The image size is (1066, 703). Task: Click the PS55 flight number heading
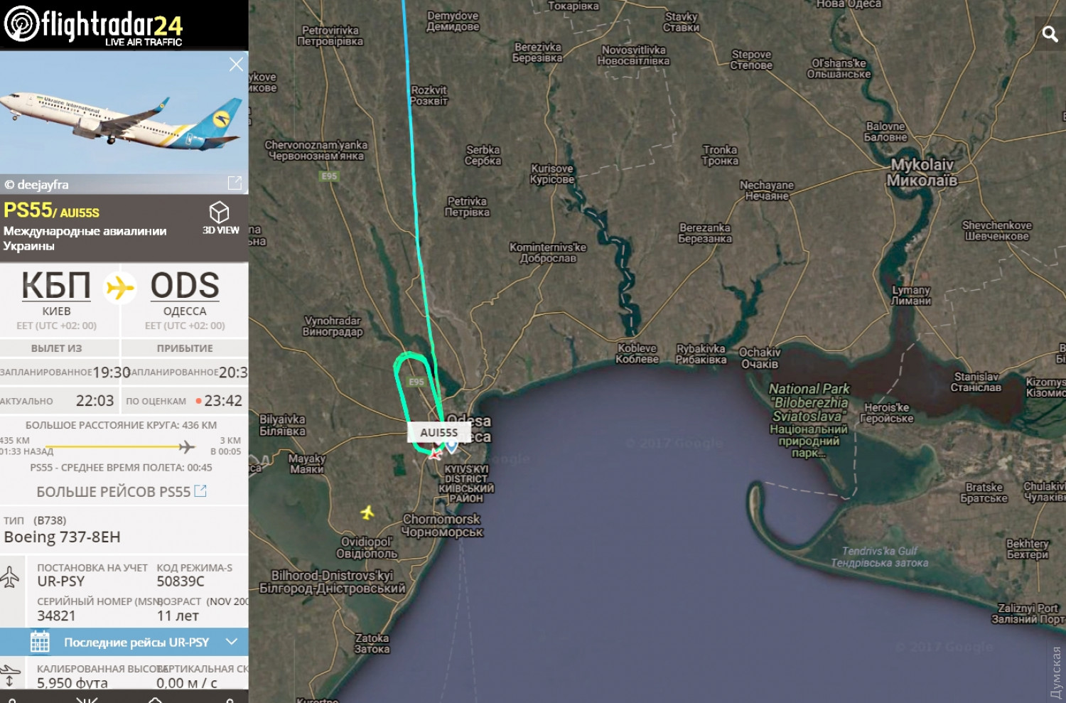click(x=28, y=210)
